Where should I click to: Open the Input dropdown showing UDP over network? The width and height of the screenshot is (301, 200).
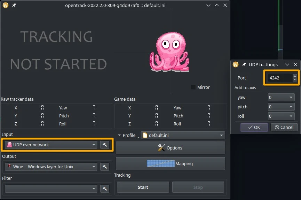(51, 145)
